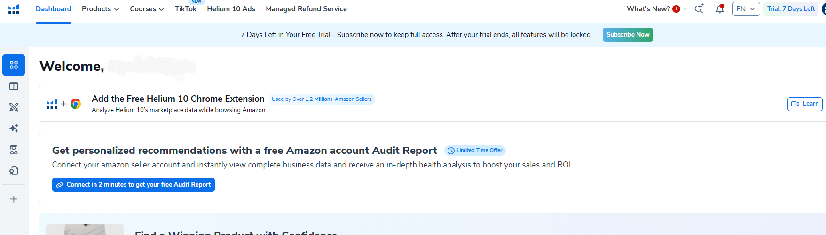The height and width of the screenshot is (235, 826).
Task: Expand the Products dropdown menu
Action: [x=100, y=9]
